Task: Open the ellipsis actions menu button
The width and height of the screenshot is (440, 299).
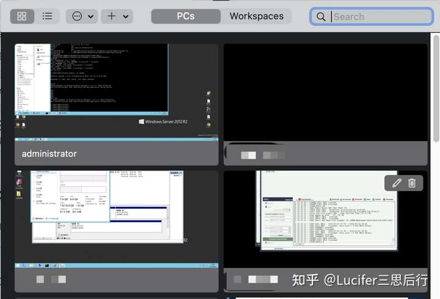Action: coord(77,16)
